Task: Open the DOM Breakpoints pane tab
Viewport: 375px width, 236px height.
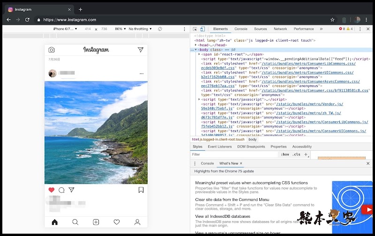Action: point(251,147)
